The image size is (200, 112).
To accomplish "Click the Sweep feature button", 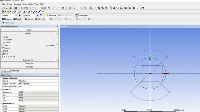I will (x=29, y=19).
